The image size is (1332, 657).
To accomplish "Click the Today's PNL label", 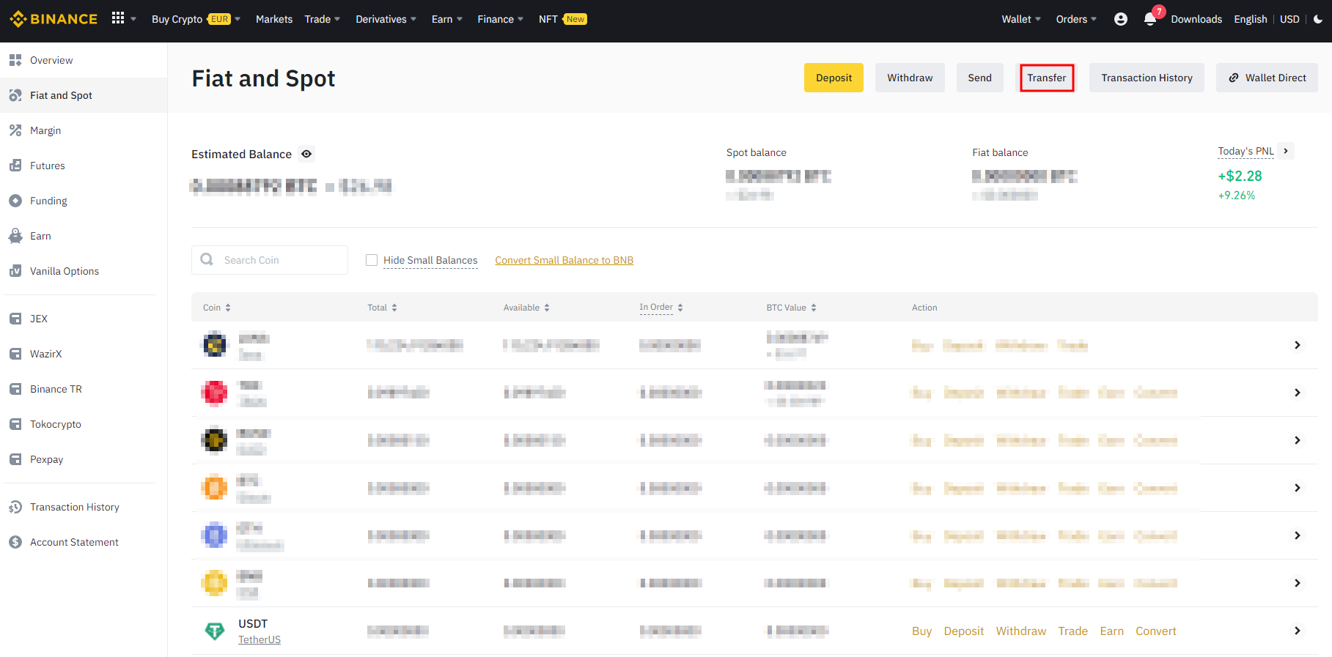I will tap(1245, 151).
